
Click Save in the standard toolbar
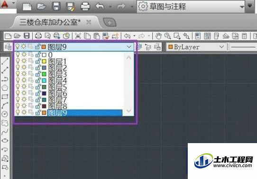[x=27, y=36]
